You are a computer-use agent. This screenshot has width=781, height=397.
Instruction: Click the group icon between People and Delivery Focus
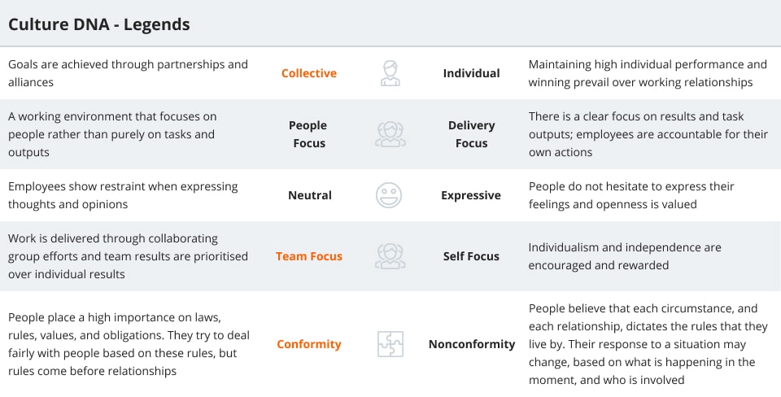(390, 134)
